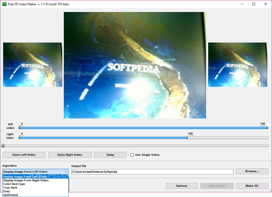Swap the left and right videos

(x=110, y=155)
